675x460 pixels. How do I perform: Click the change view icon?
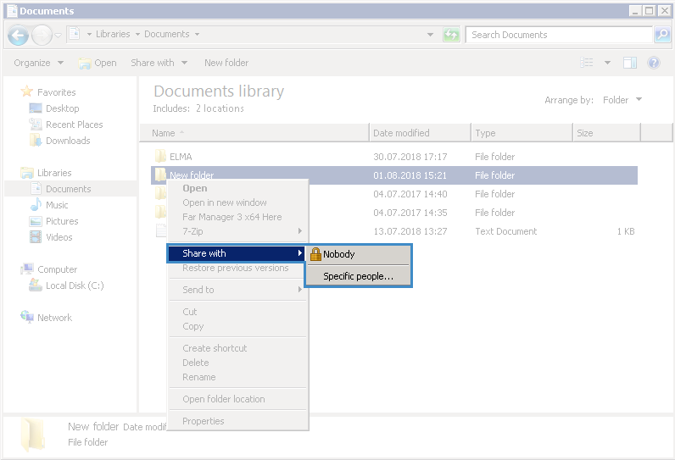[x=587, y=63]
